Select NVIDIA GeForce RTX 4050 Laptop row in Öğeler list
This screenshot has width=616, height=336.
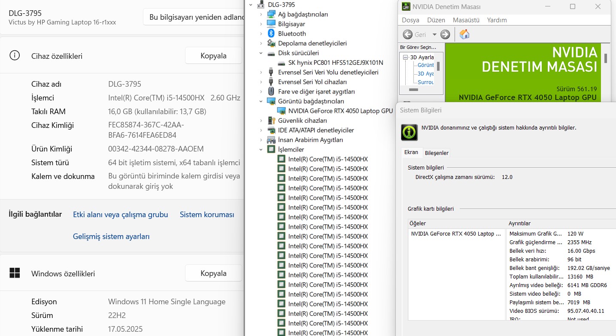pos(456,234)
